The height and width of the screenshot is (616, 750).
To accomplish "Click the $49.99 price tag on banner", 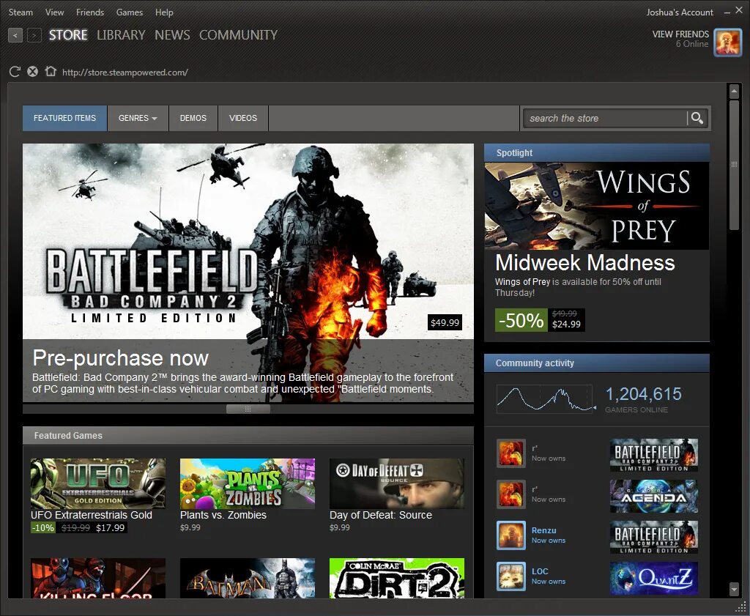I will tap(445, 323).
